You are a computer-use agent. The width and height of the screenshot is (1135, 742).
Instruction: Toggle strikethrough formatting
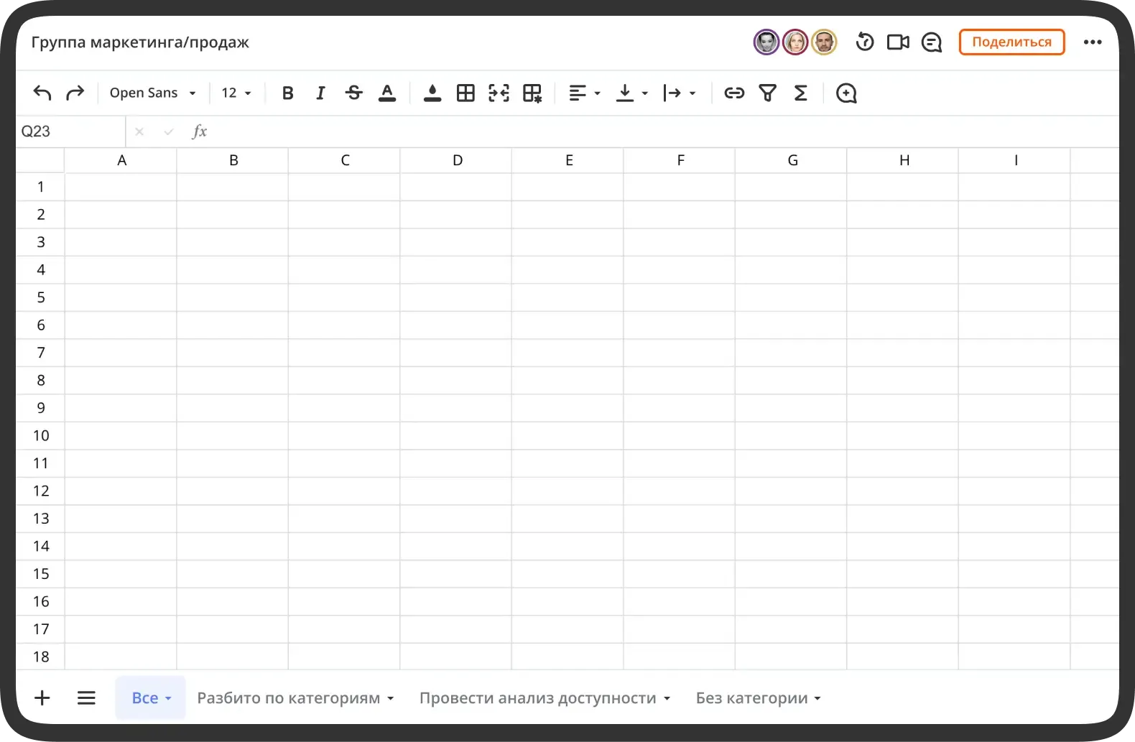[353, 93]
